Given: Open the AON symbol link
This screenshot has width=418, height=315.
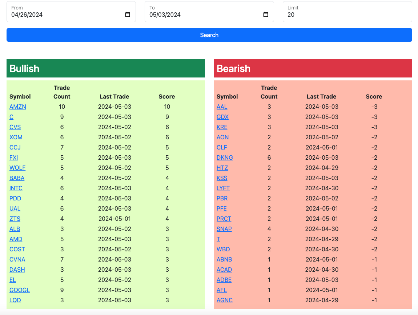Looking at the screenshot, I should [222, 137].
